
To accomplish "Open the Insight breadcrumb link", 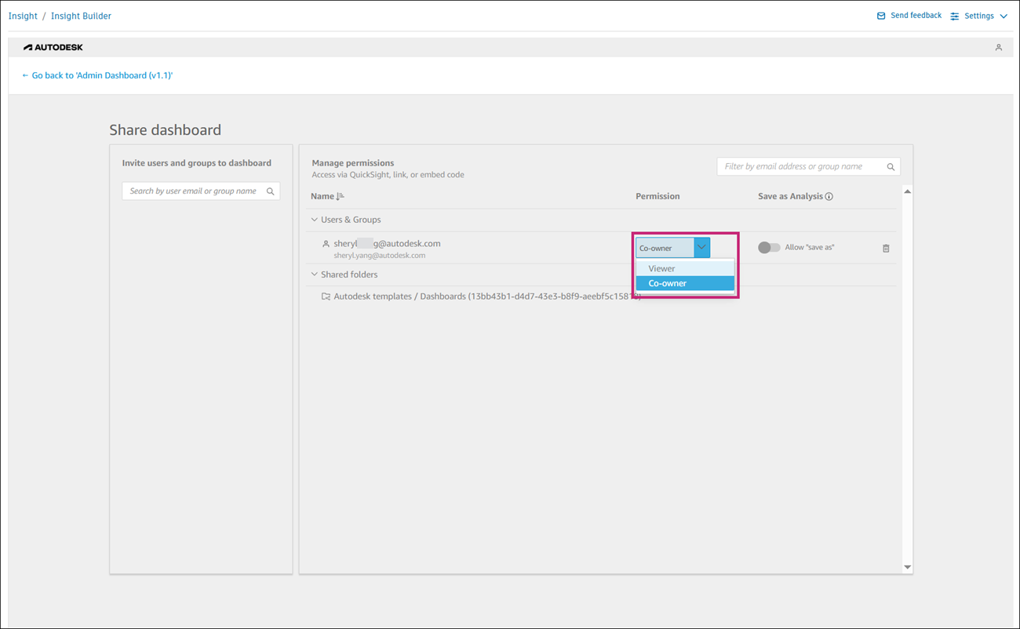I will (23, 16).
